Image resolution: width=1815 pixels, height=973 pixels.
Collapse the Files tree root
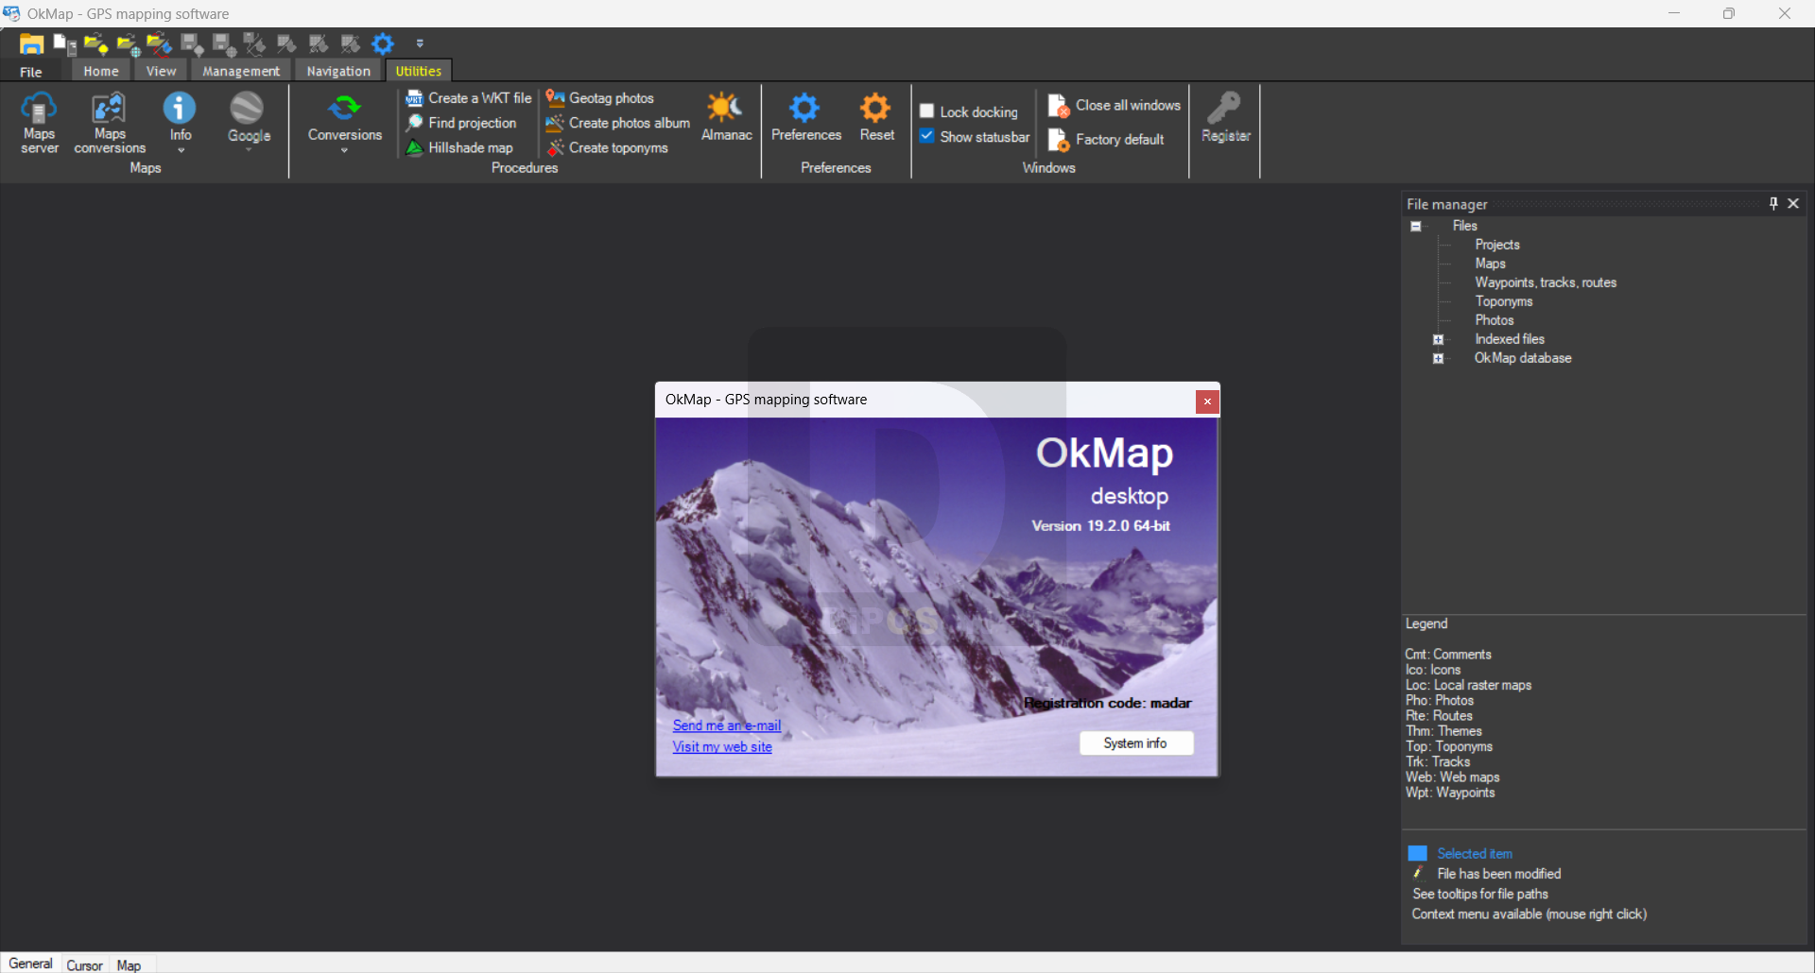[1416, 227]
